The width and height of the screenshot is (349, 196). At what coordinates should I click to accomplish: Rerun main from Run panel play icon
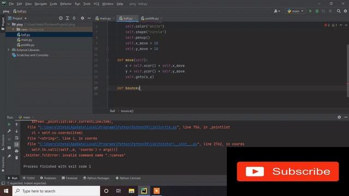(9, 125)
